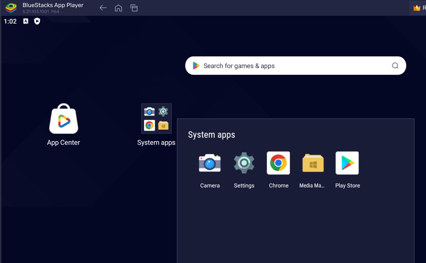Screen dimensions: 426x263
Task: Click the crown premium icon
Action: pos(417,8)
